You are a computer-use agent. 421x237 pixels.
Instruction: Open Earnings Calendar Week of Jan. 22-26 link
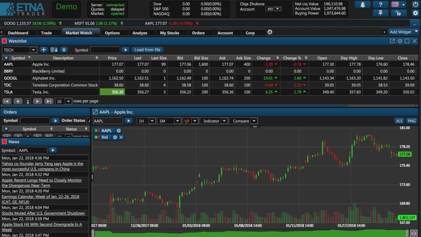[40, 199]
